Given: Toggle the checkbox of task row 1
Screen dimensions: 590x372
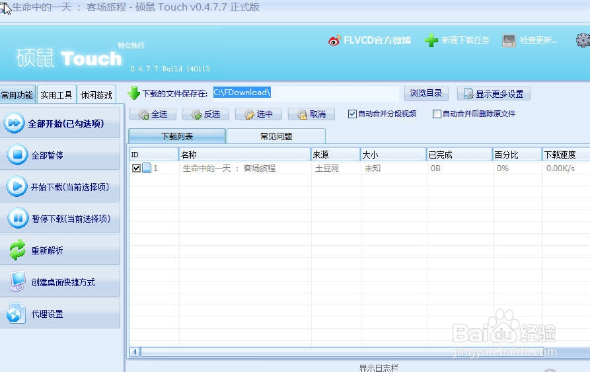Looking at the screenshot, I should click(137, 168).
